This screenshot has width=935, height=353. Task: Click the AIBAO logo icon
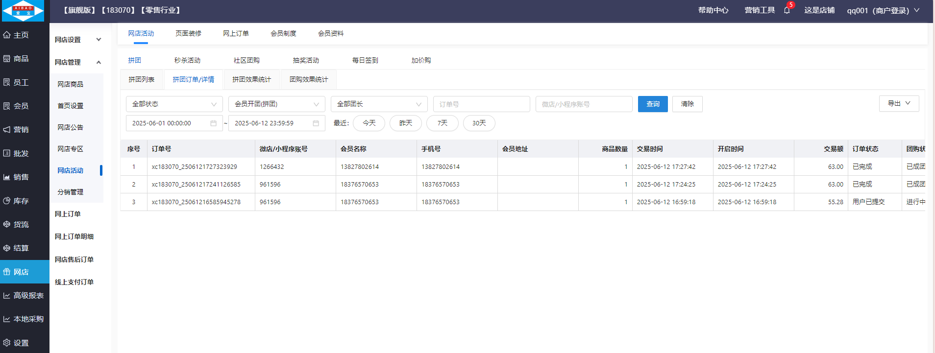click(x=23, y=11)
